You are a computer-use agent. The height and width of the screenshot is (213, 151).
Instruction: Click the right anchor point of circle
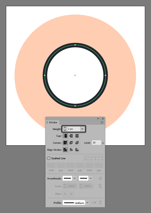coord(105,75)
